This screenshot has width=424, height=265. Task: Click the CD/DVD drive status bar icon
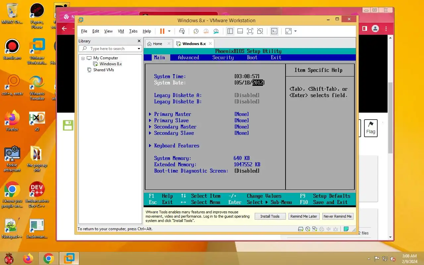(x=308, y=229)
